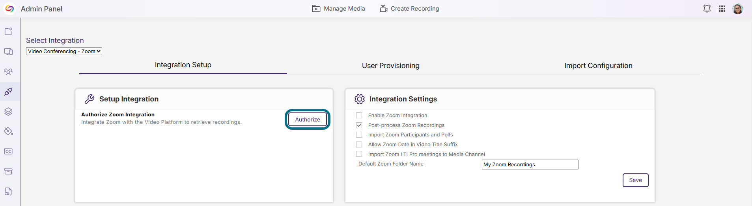Click the Admin Panel title text
Viewport: 752px width, 206px height.
pyautogui.click(x=41, y=9)
